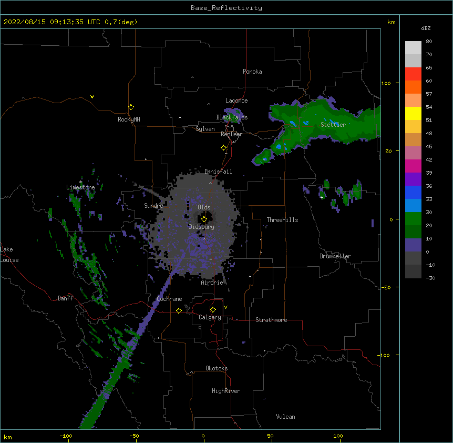Click the Lake Louise label at left edge
The height and width of the screenshot is (443, 453).
point(9,255)
